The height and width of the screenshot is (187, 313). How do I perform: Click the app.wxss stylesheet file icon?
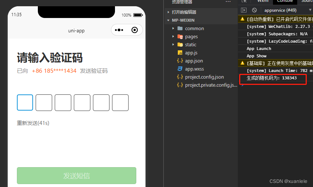tap(180, 69)
